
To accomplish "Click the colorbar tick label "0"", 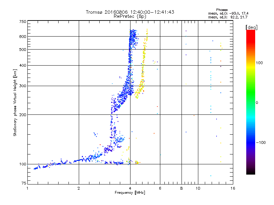I will point(257,103).
